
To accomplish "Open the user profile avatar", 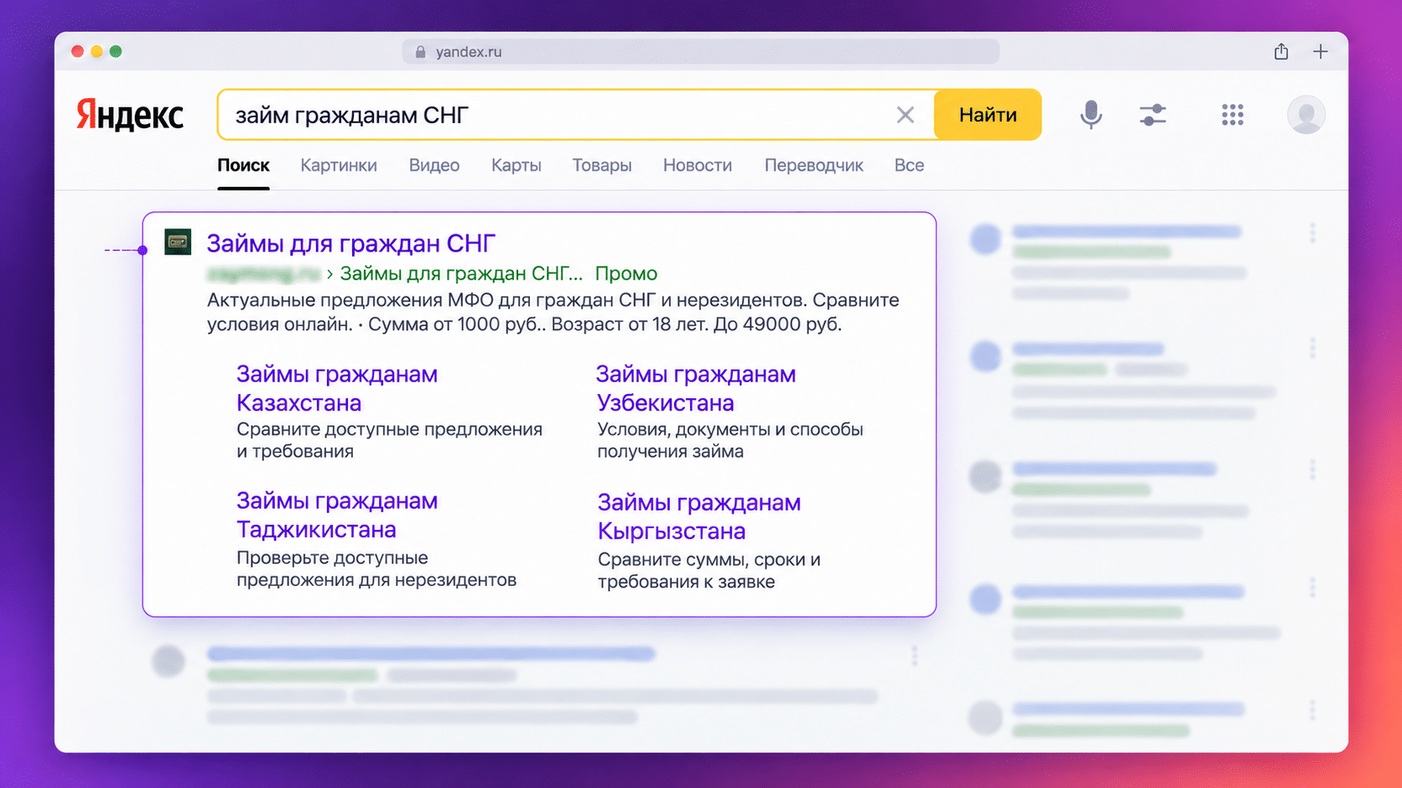I will (1306, 115).
